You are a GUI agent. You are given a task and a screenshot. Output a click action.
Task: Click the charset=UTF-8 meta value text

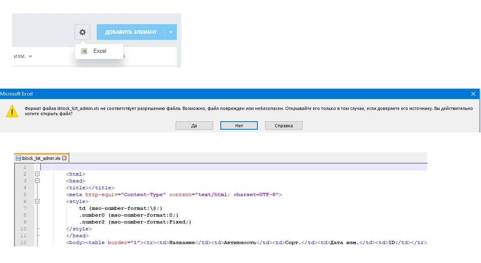point(256,195)
